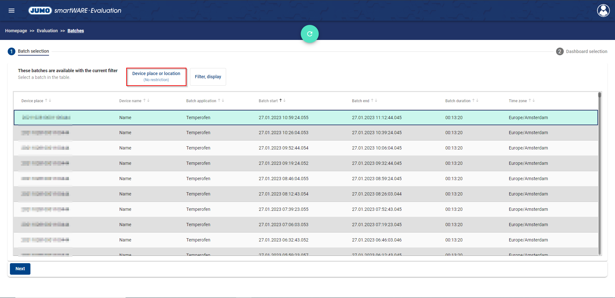Screen dimensions: 615x298
Task: Open the hamburger navigation menu
Action: pos(12,11)
